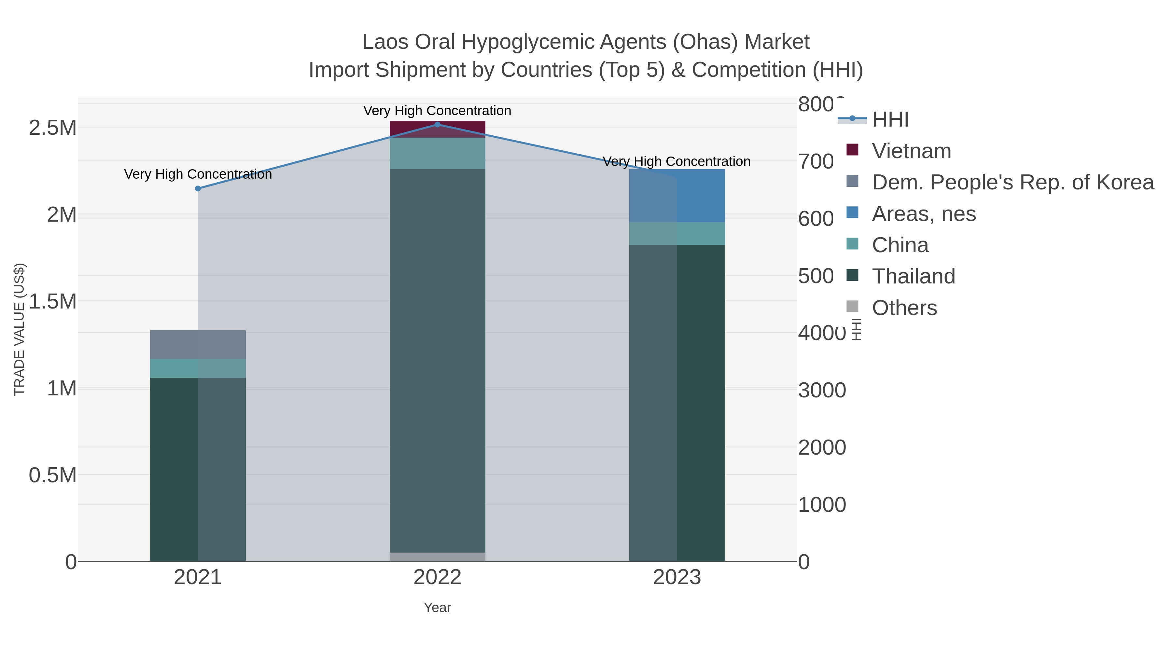The width and height of the screenshot is (1172, 659).
Task: Click the Thailand bar segment for 2023
Action: [677, 403]
